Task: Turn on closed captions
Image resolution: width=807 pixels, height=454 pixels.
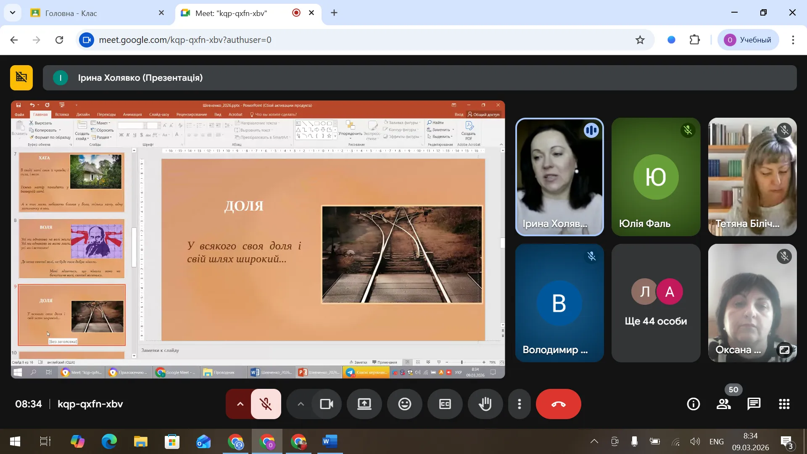Action: (x=445, y=404)
